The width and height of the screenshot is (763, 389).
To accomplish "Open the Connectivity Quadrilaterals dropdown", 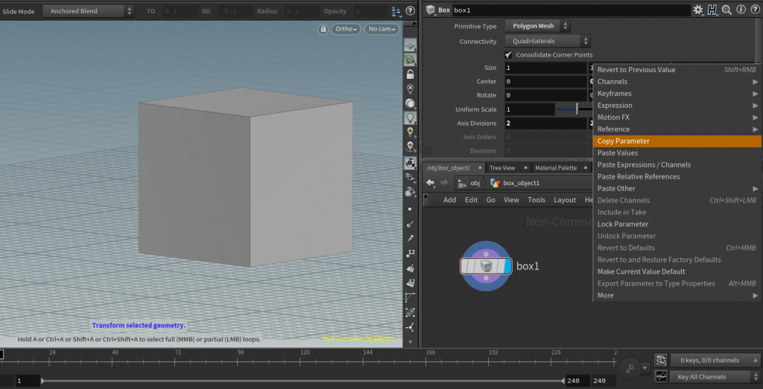I will coord(548,41).
